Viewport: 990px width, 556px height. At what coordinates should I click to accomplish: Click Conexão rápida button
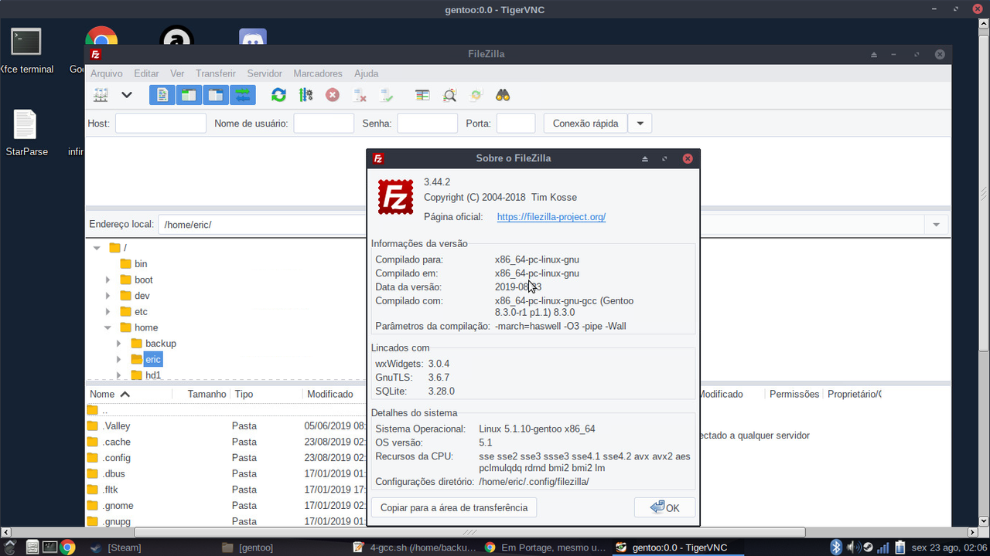coord(585,124)
